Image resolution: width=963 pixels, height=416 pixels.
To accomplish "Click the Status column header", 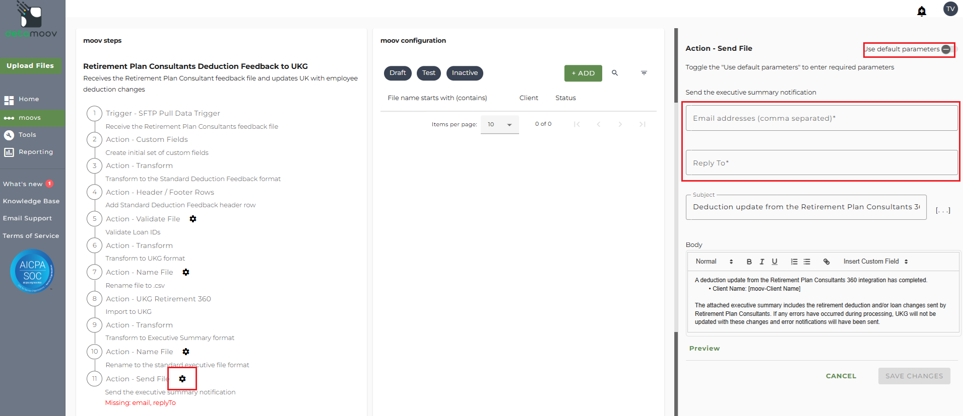I will pos(565,98).
